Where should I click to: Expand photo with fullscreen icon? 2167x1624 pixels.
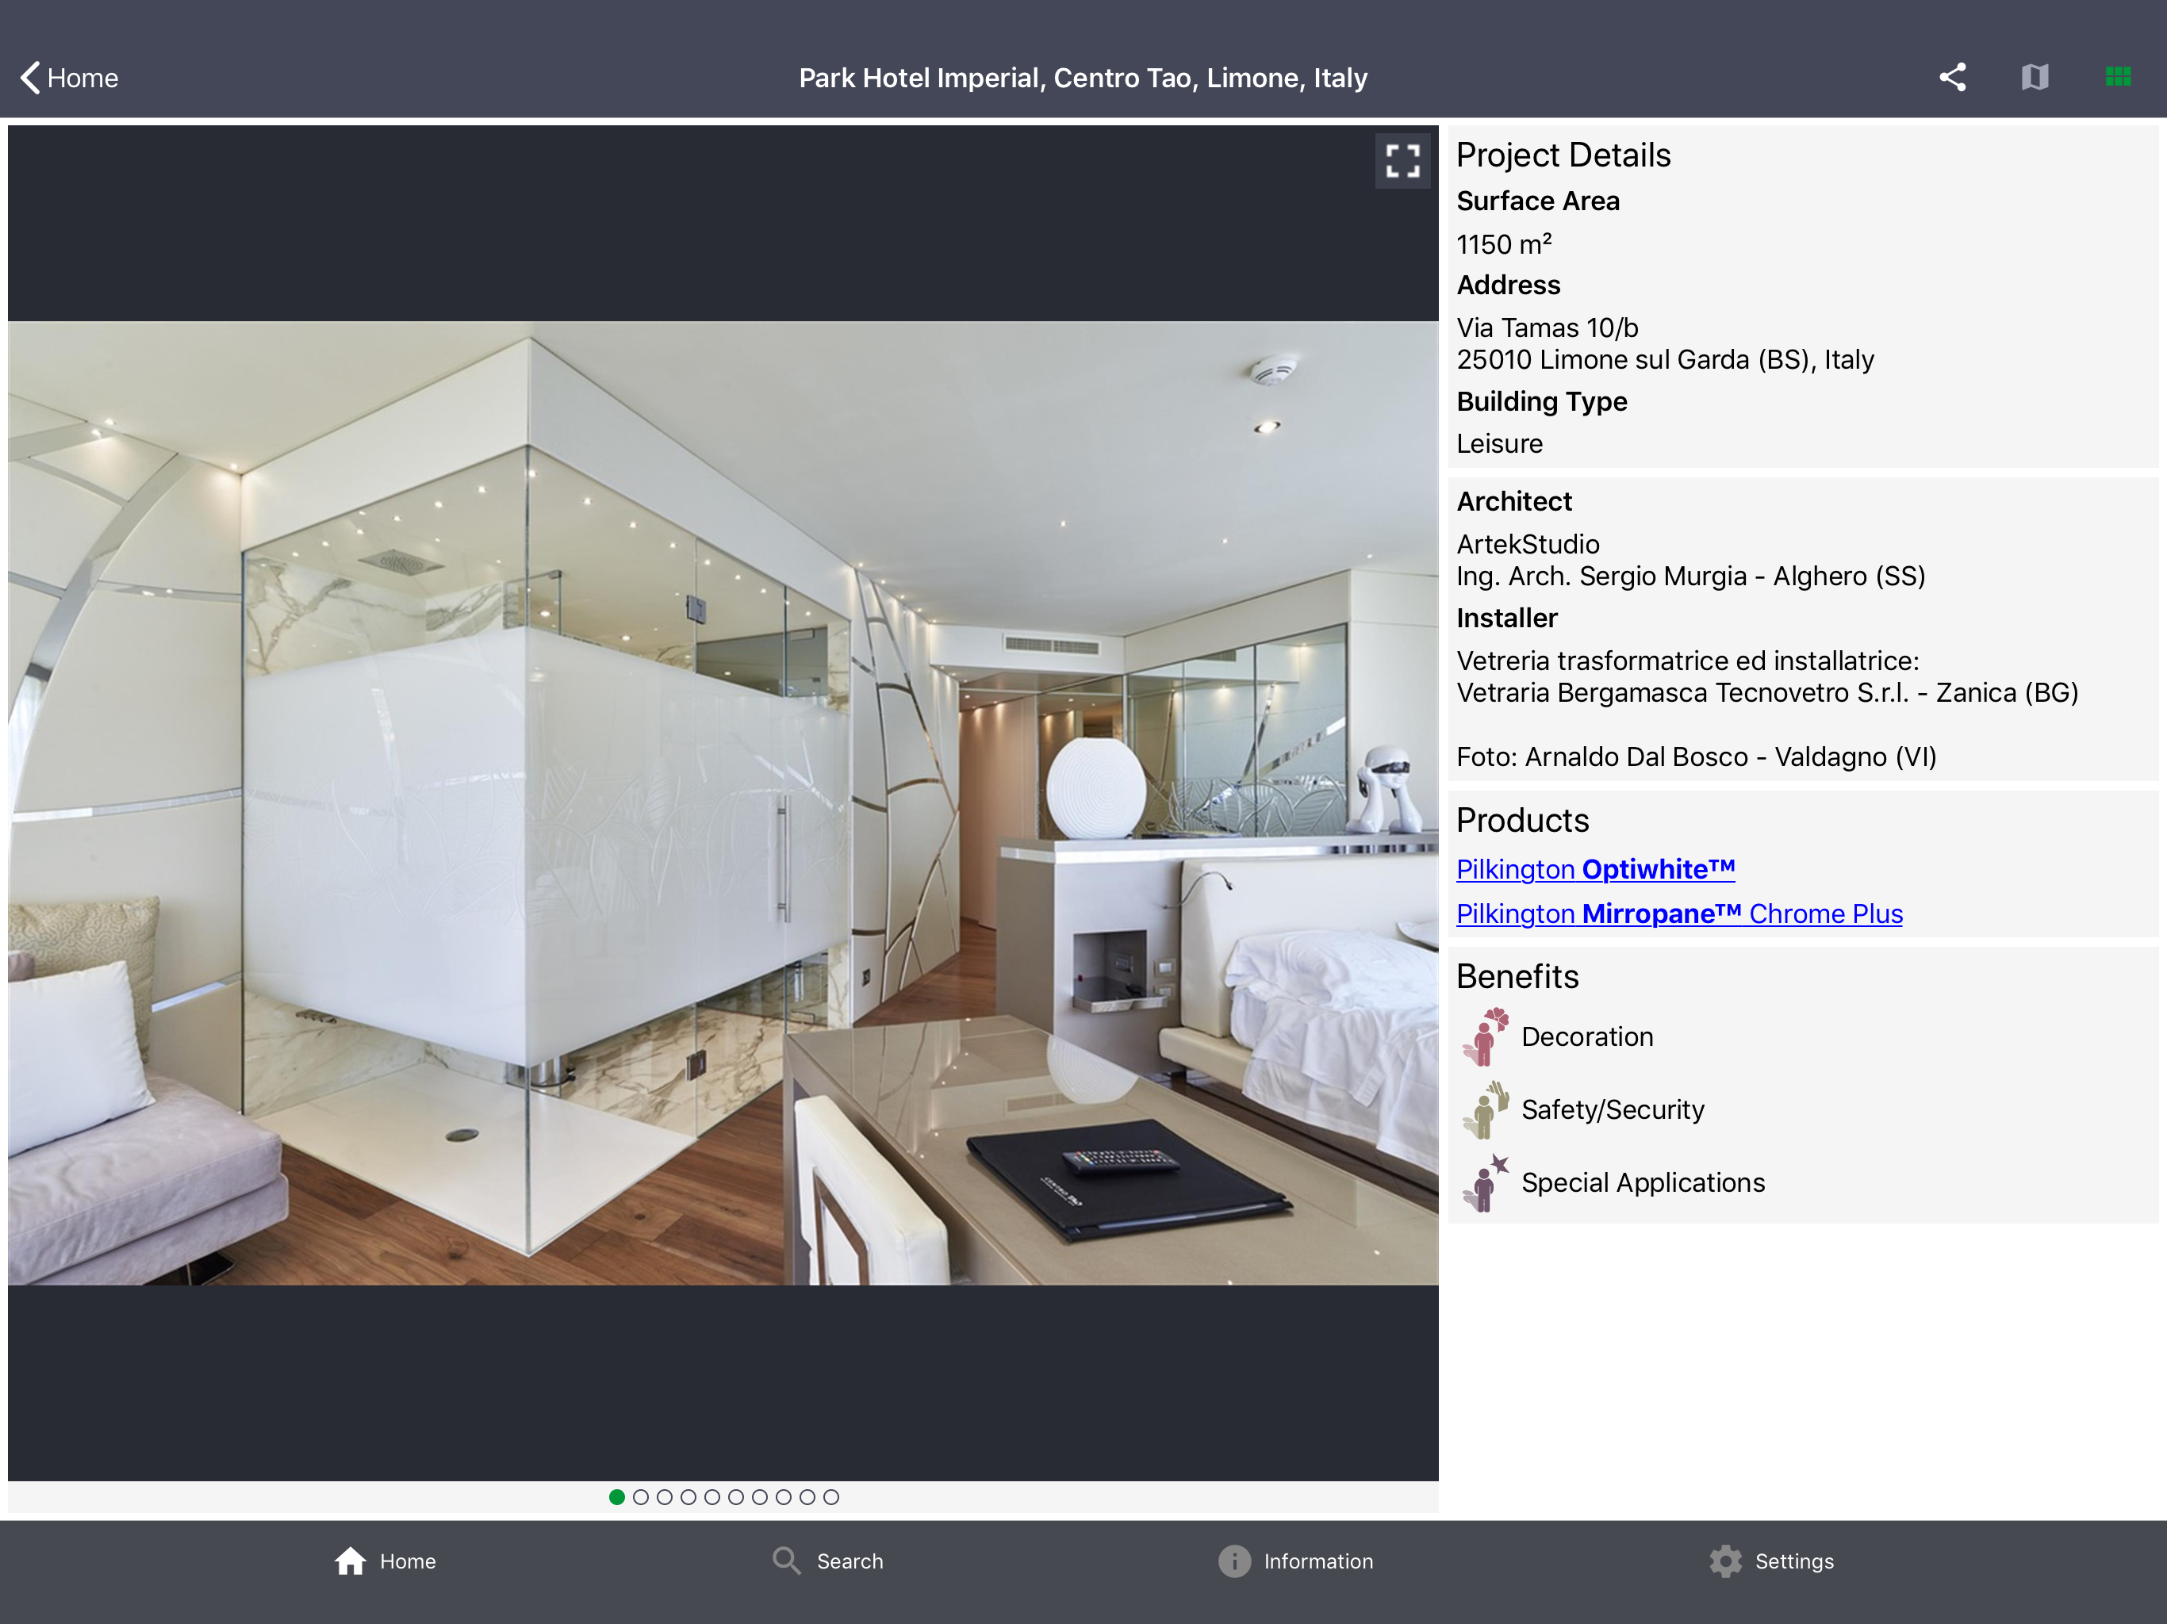(x=1402, y=161)
